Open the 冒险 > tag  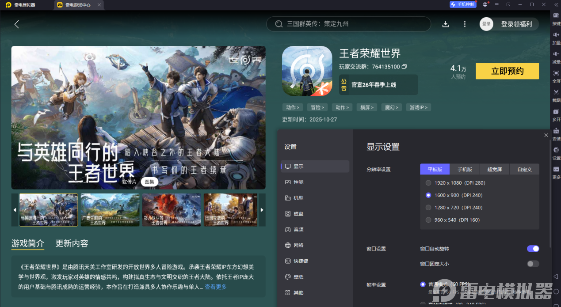pyautogui.click(x=317, y=107)
